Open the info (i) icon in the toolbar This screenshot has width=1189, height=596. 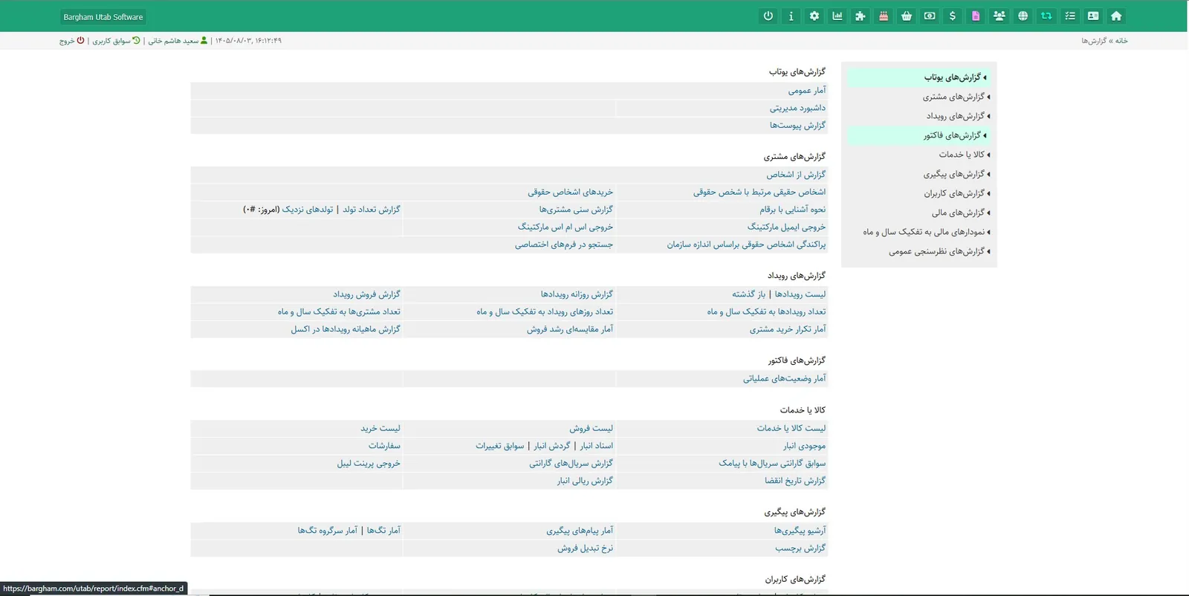pyautogui.click(x=791, y=16)
